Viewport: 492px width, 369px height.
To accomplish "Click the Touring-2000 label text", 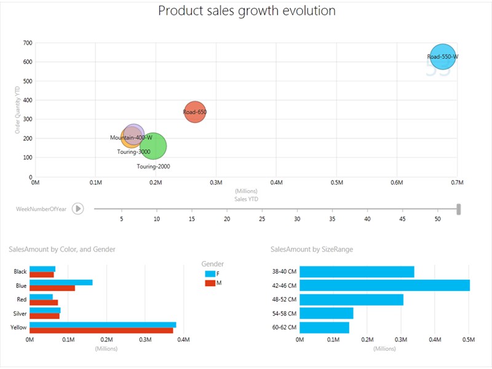I will pyautogui.click(x=153, y=167).
